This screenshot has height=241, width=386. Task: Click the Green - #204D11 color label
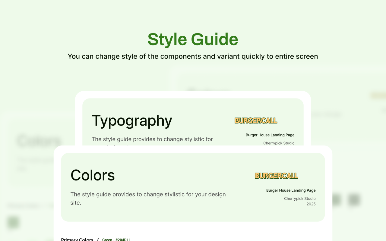[x=116, y=240]
